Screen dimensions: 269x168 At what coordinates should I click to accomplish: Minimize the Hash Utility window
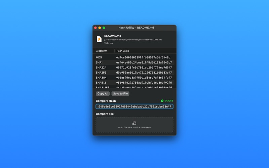pos(100,28)
